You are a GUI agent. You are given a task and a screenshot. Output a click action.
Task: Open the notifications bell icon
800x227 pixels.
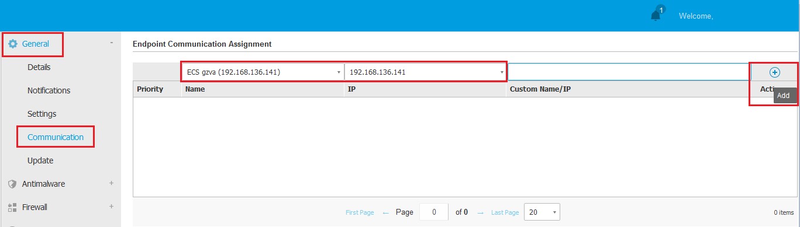[x=656, y=15]
